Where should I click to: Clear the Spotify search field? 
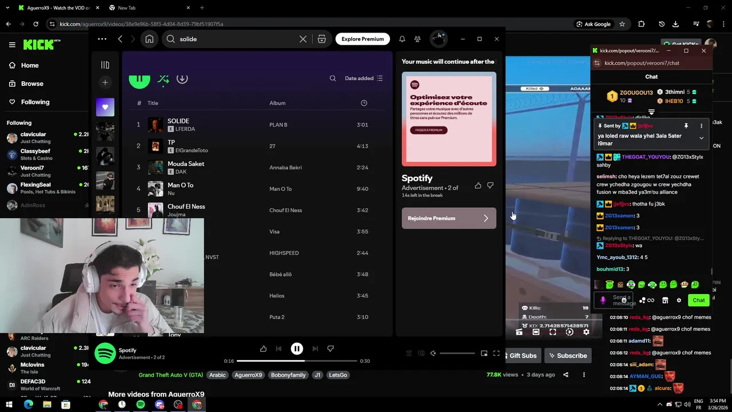[303, 39]
